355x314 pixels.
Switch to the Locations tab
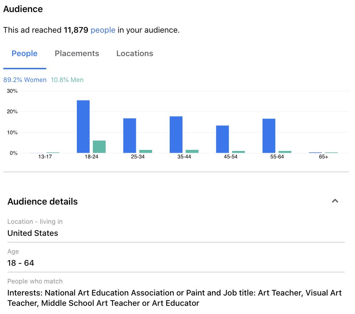[x=135, y=53]
